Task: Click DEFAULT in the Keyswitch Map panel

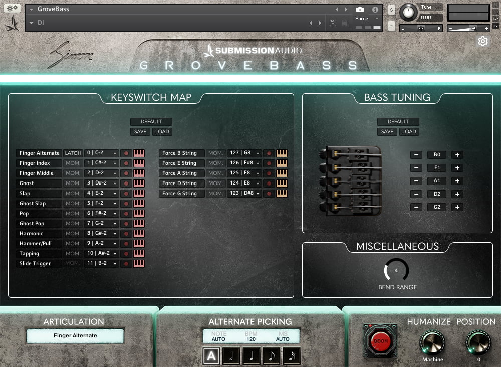Action: tap(151, 122)
